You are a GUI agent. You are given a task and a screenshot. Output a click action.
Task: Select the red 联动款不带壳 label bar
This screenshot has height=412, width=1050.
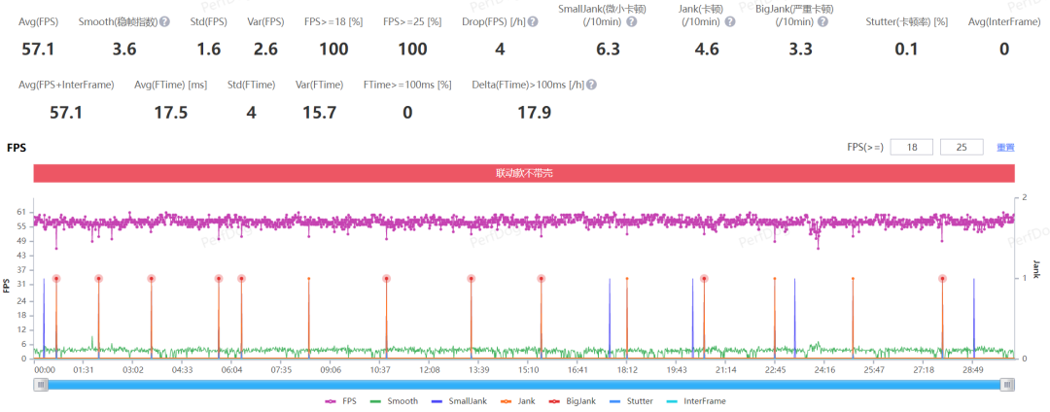pos(524,173)
